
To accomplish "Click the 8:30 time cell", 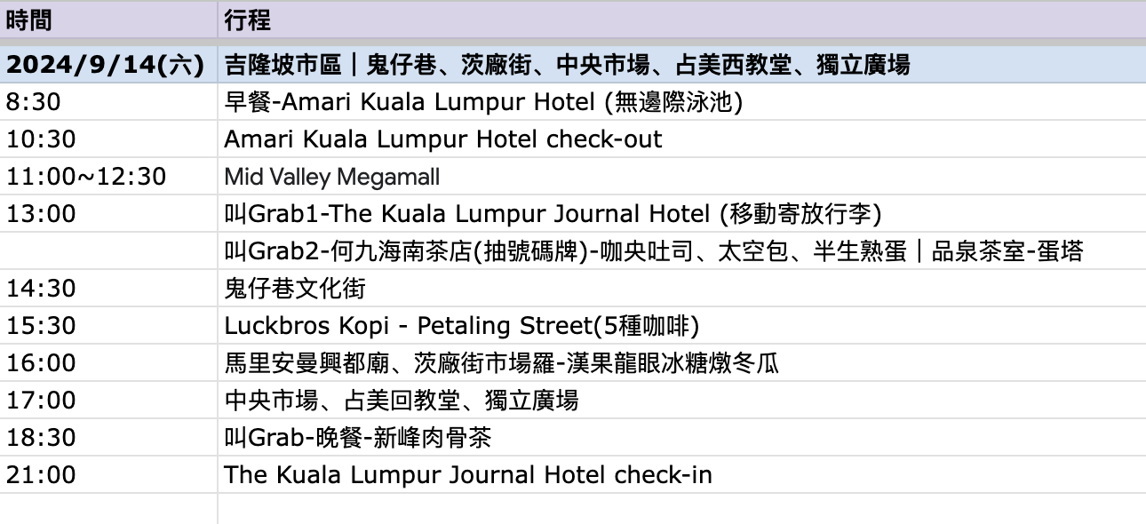I will (x=108, y=102).
